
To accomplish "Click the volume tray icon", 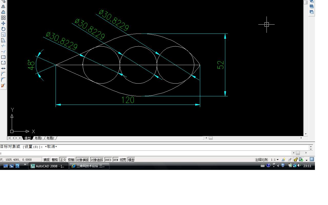I will (299, 166).
